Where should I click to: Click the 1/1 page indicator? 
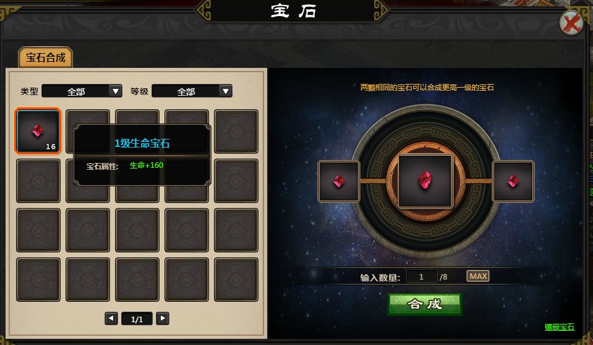point(137,319)
